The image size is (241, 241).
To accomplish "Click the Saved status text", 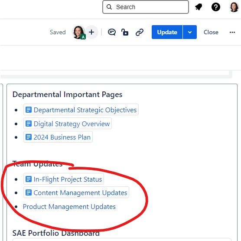I will 58,32.
